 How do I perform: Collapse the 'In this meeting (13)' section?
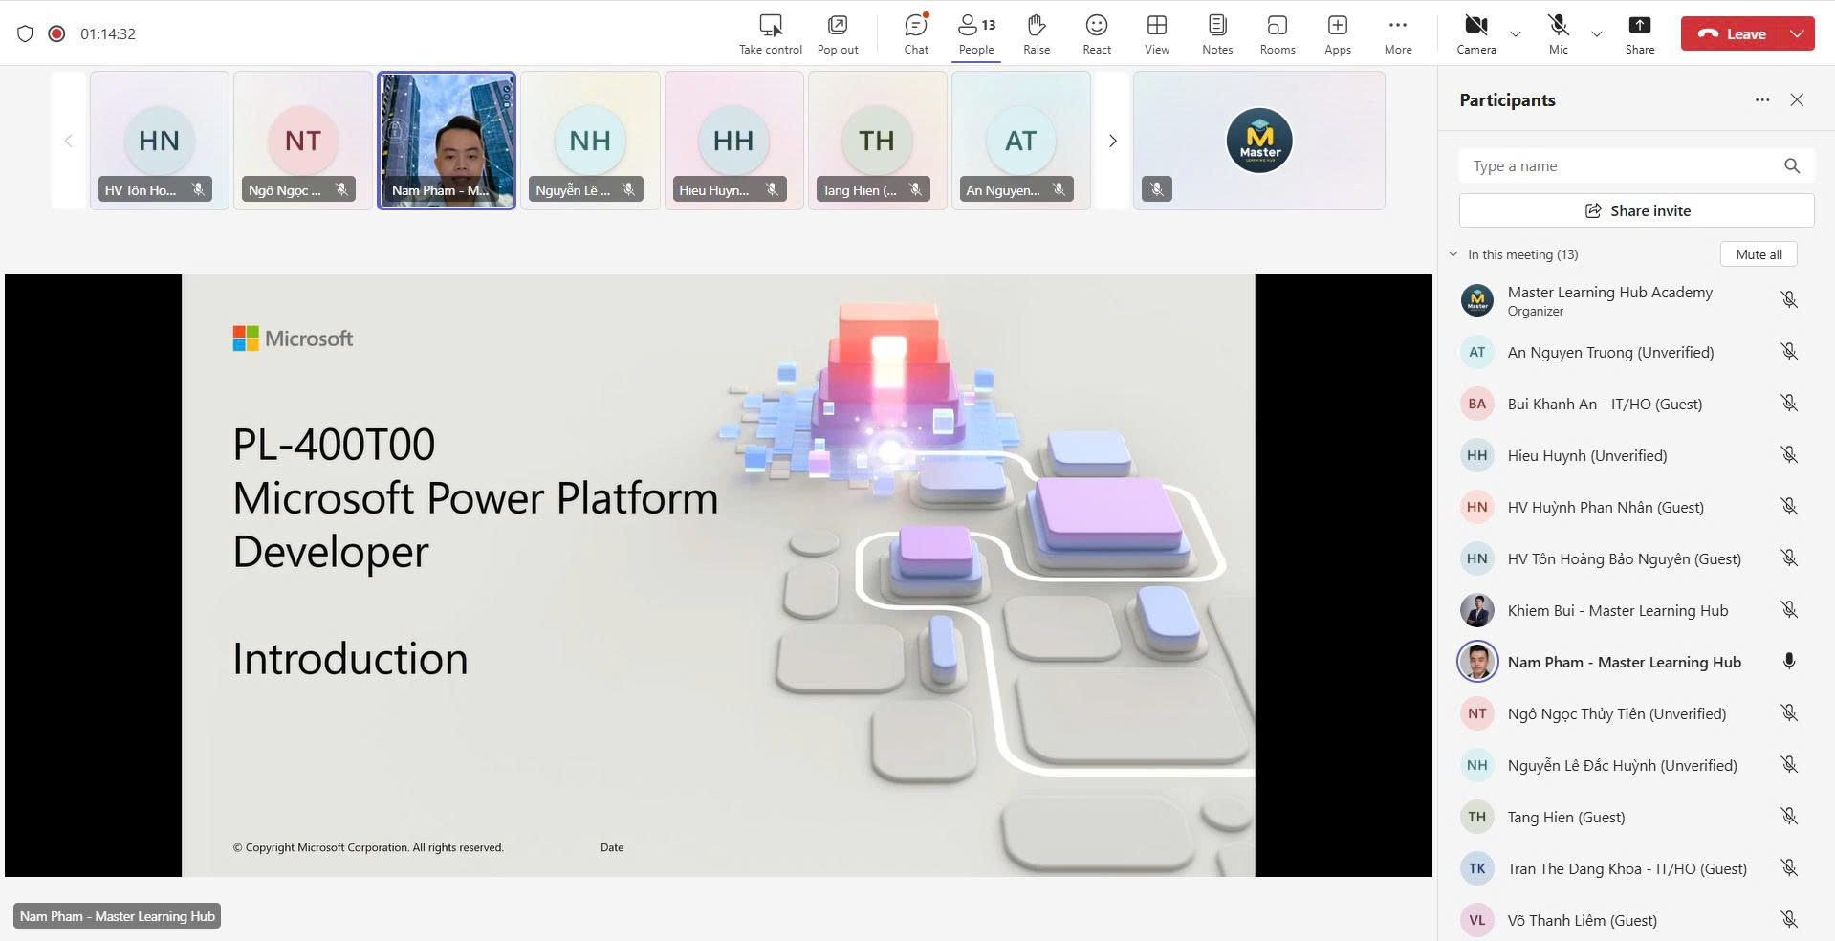point(1453,254)
